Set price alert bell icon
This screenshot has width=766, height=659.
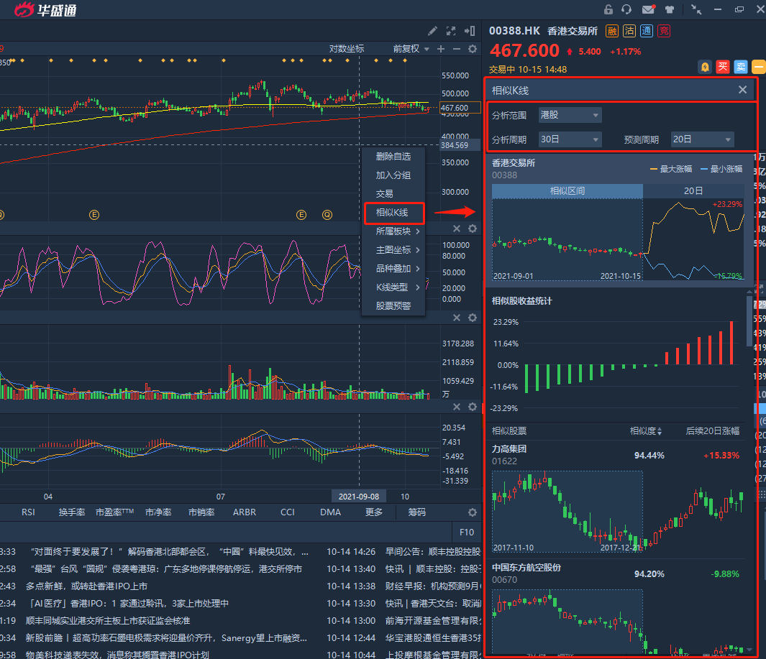(x=705, y=67)
